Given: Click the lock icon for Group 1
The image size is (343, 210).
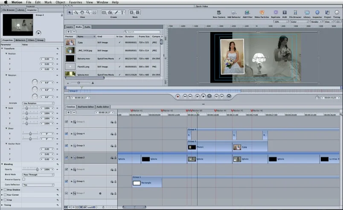Looking at the screenshot, I should click(115, 181).
